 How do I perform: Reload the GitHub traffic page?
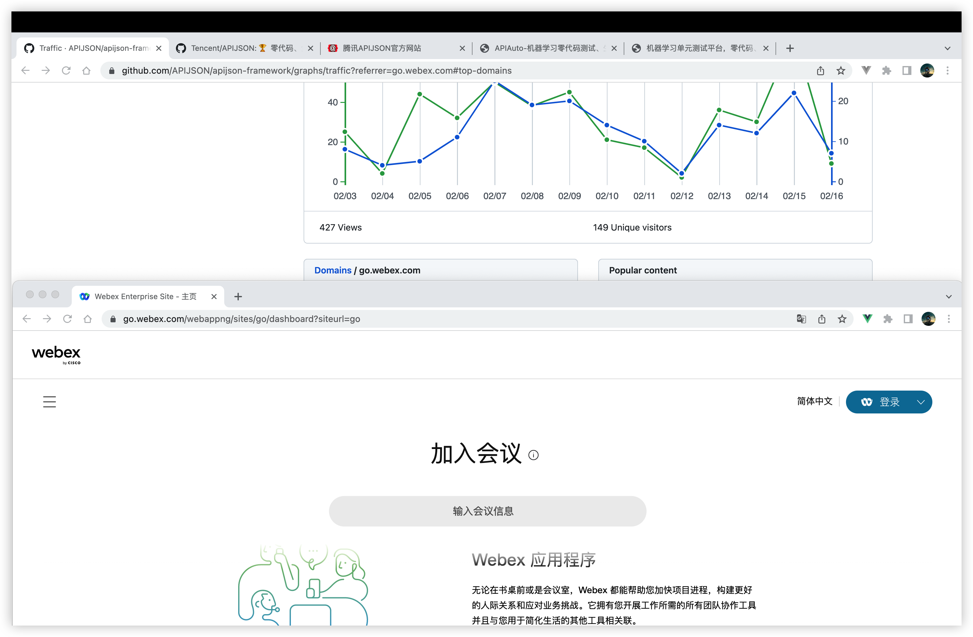tap(66, 70)
